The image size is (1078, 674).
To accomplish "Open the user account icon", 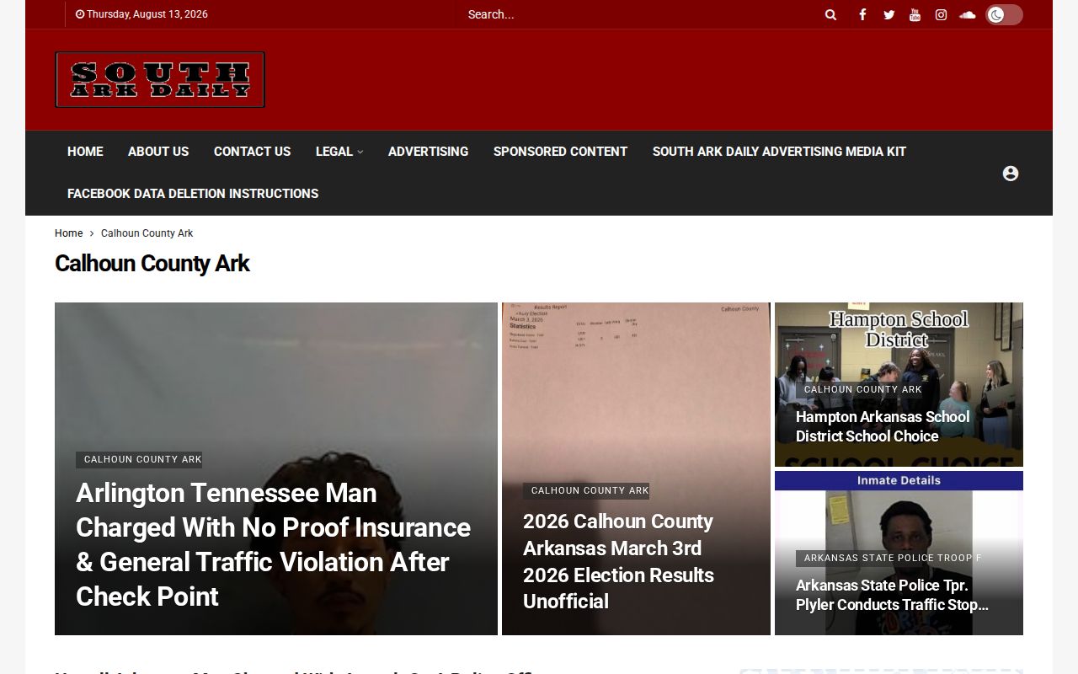I will pos(1011,174).
